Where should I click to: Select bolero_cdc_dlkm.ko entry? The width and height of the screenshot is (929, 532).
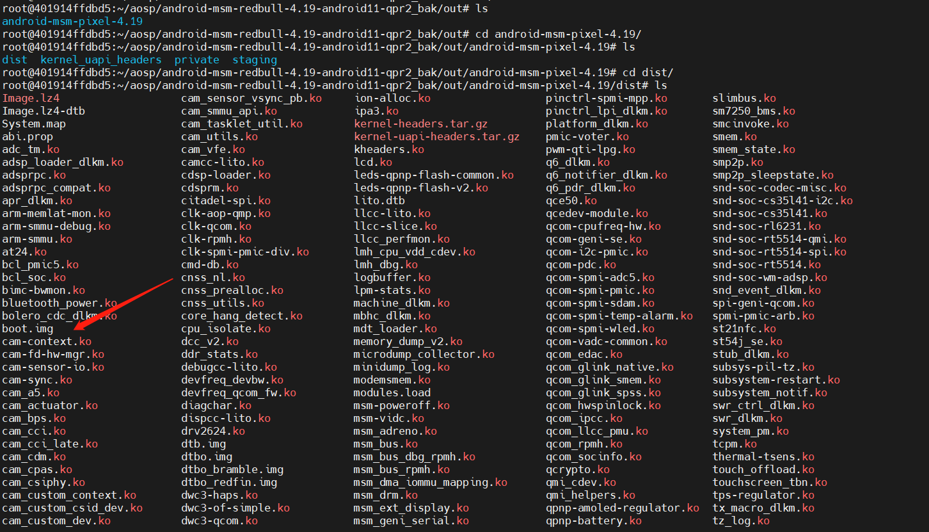[x=60, y=316]
